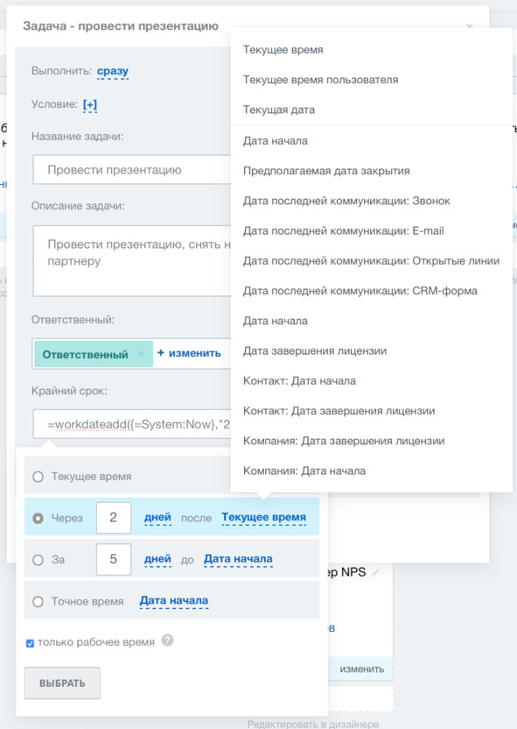Open Текущее время dropdown after после
The width and height of the screenshot is (517, 729).
[263, 518]
